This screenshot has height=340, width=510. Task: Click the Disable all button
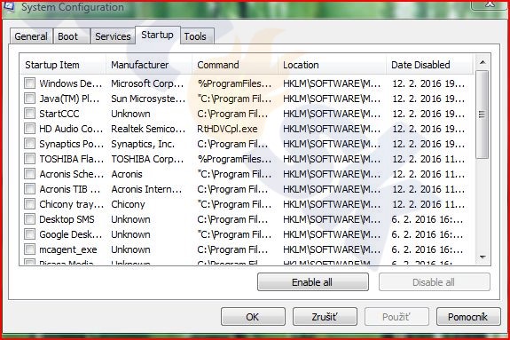click(x=434, y=282)
